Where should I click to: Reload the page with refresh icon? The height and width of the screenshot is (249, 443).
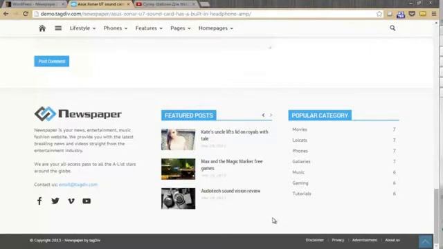point(26,14)
